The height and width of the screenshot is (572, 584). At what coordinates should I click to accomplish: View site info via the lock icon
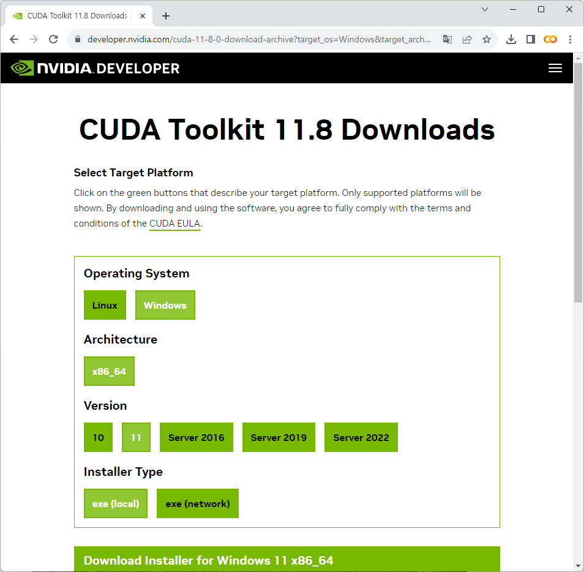(78, 39)
